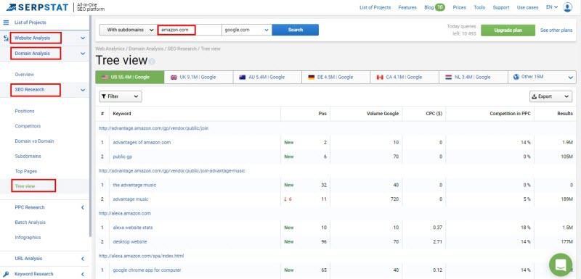Click keyword 'alexa website stats'

[x=133, y=228]
